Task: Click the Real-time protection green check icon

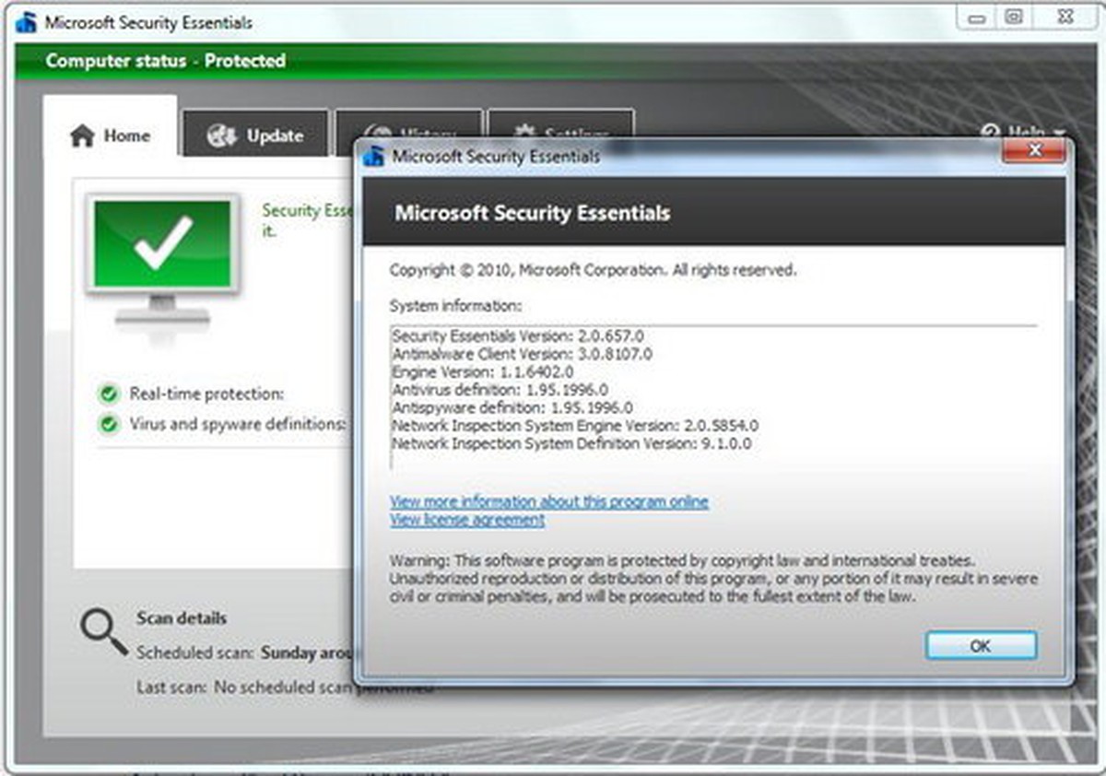Action: [x=110, y=394]
